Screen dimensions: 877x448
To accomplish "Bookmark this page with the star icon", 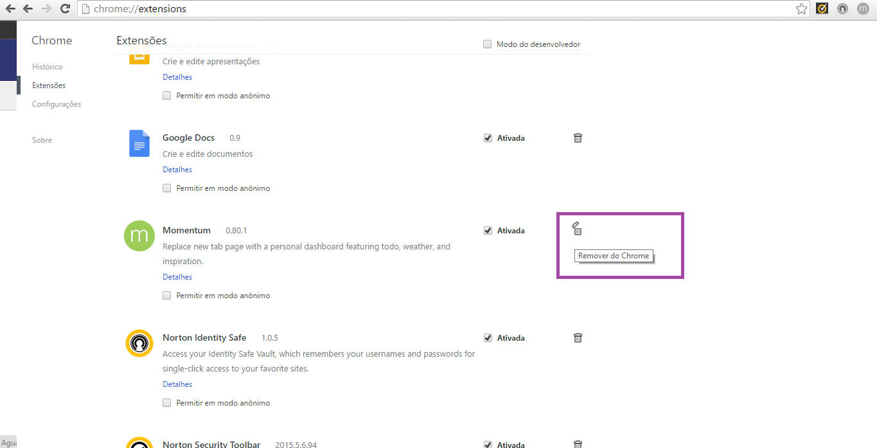I will point(801,9).
